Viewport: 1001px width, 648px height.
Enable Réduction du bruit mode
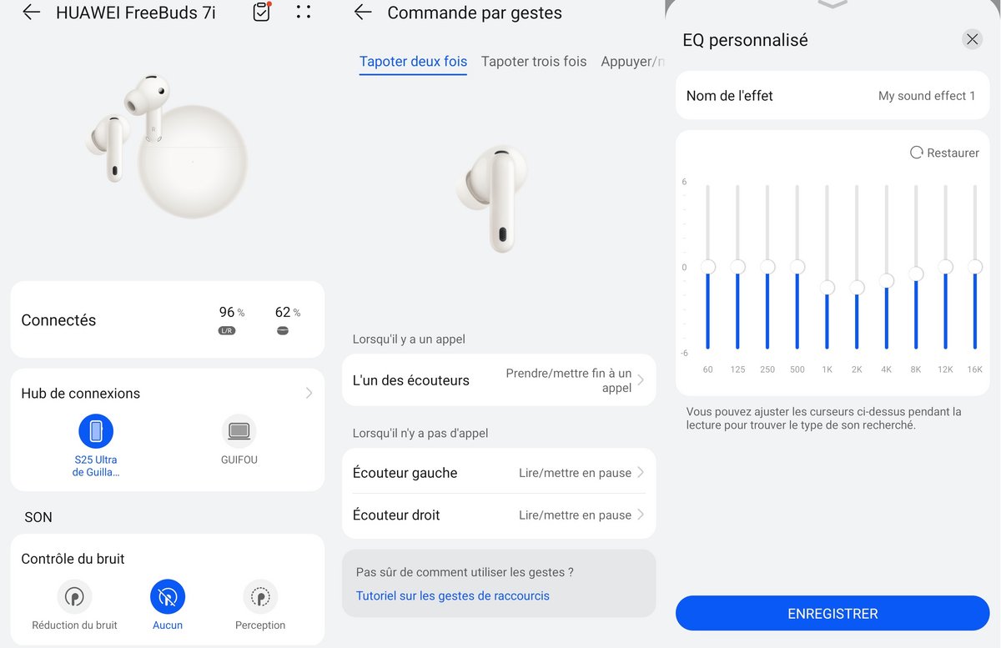point(75,597)
